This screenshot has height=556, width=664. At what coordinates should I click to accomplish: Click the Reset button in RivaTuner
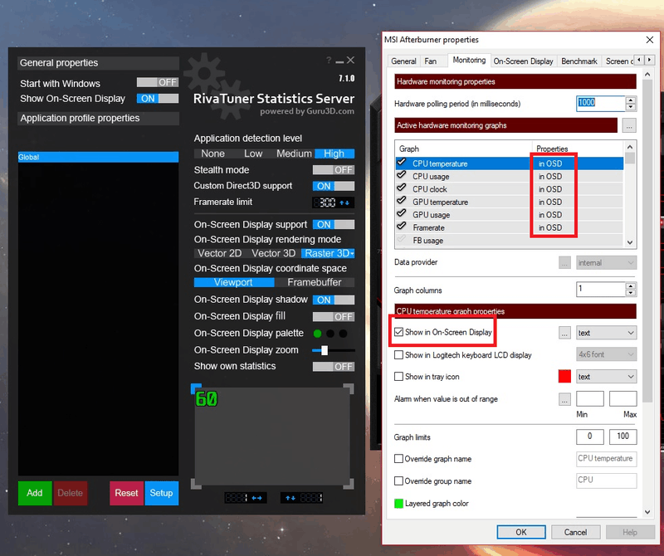click(127, 493)
